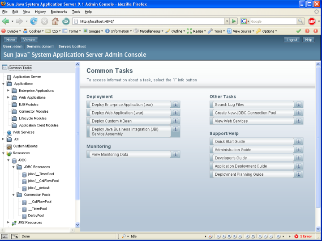This screenshot has height=241, width=322.
Task: Click the Home button in console header
Action: (x=10, y=40)
